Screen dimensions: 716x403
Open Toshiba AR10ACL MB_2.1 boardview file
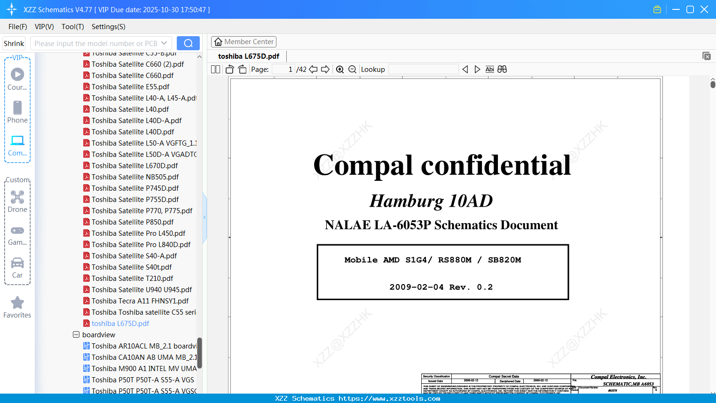click(x=140, y=346)
